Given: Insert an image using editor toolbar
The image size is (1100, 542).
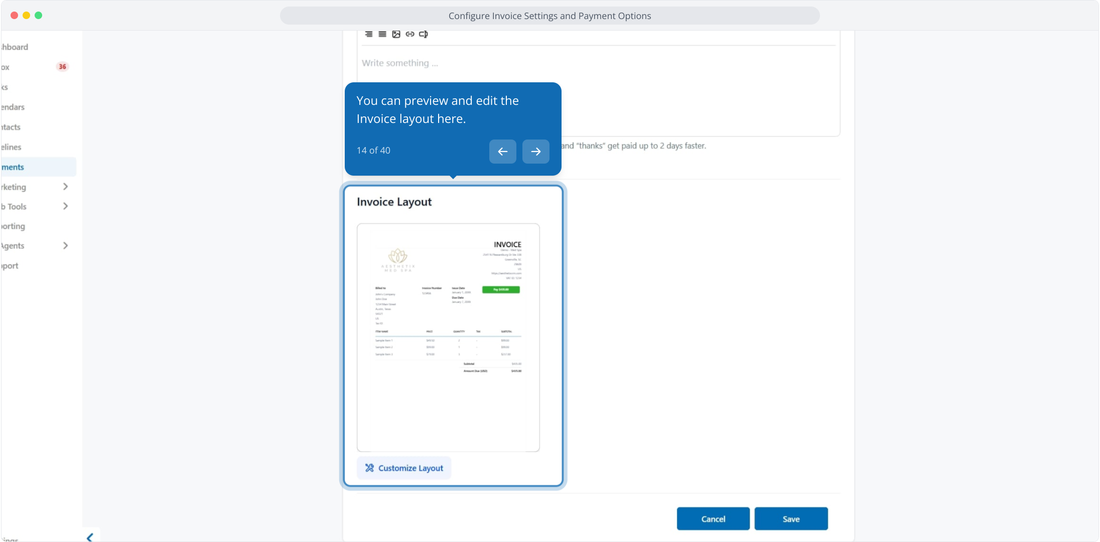Looking at the screenshot, I should [x=396, y=34].
